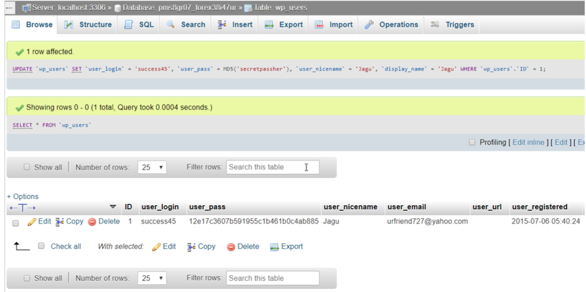Click the Edit inline link

528,142
